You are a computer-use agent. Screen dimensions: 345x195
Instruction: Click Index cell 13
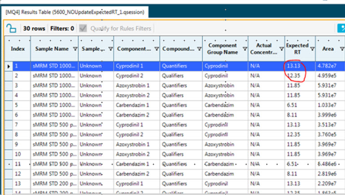point(22,183)
